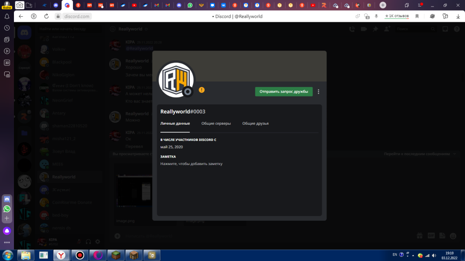The height and width of the screenshot is (261, 465).
Task: Select Личные данные profile tab
Action: coord(175,124)
